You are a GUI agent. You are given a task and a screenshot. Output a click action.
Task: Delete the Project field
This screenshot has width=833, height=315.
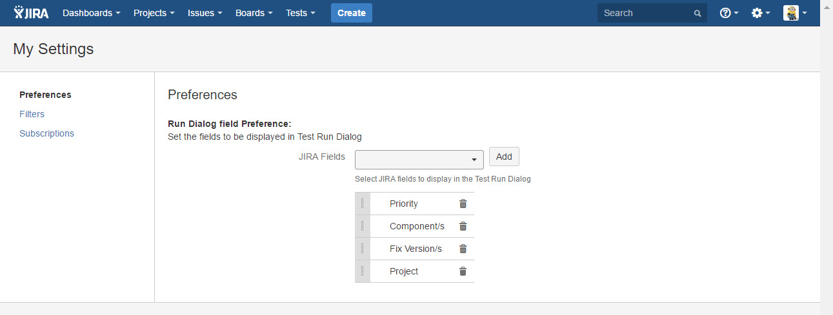click(463, 271)
